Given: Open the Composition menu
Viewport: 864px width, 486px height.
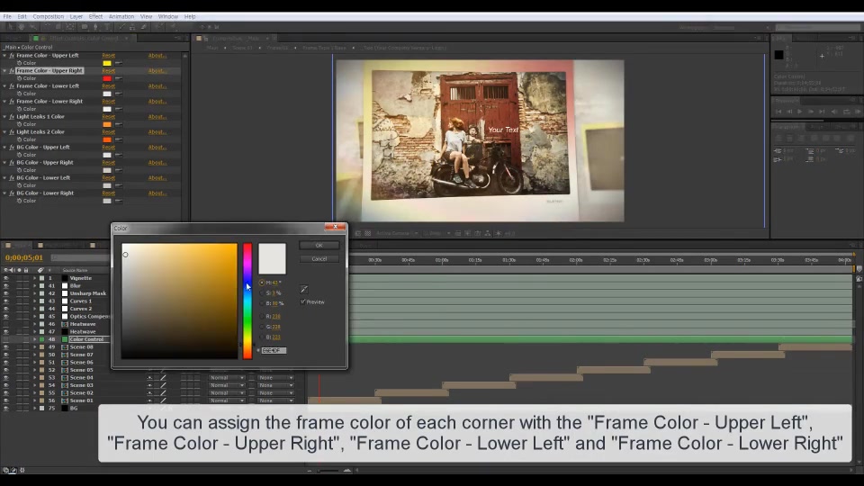Looking at the screenshot, I should point(49,16).
